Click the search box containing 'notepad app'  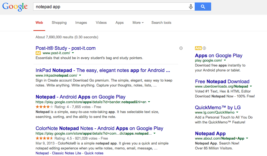point(110,7)
